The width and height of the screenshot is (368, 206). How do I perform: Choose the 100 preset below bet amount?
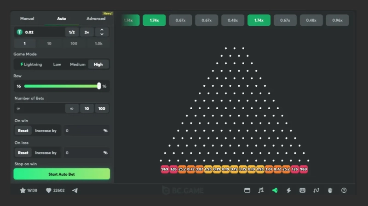(x=74, y=44)
